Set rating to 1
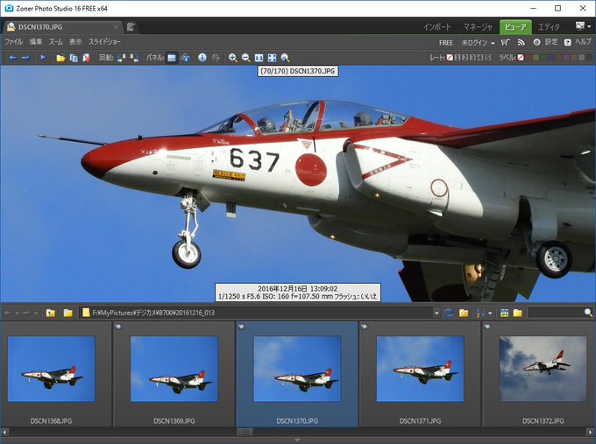Image resolution: width=596 pixels, height=444 pixels. [x=458, y=58]
